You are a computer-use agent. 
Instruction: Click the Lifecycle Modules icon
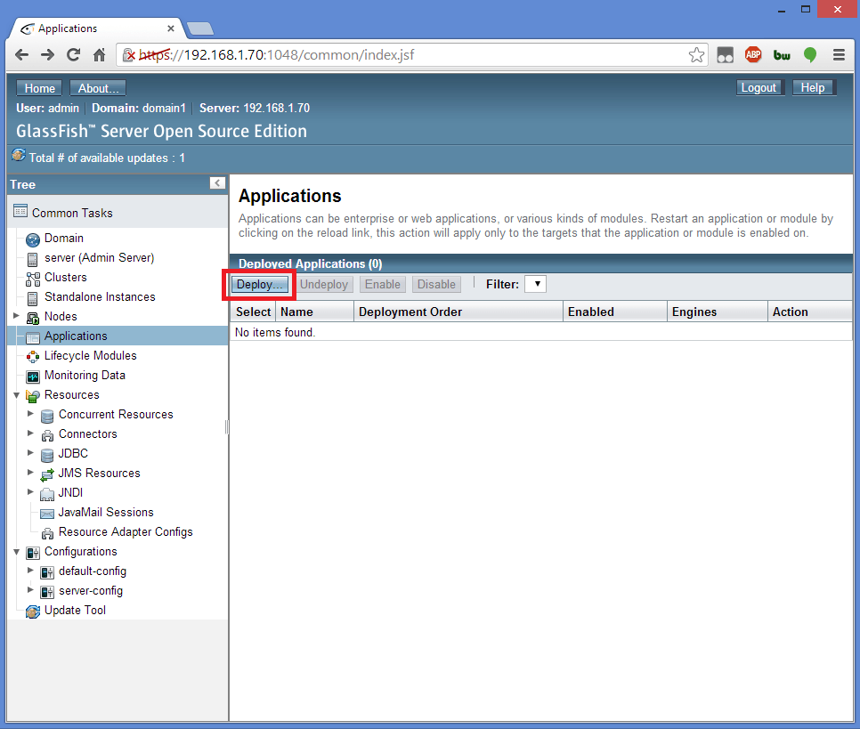[33, 356]
